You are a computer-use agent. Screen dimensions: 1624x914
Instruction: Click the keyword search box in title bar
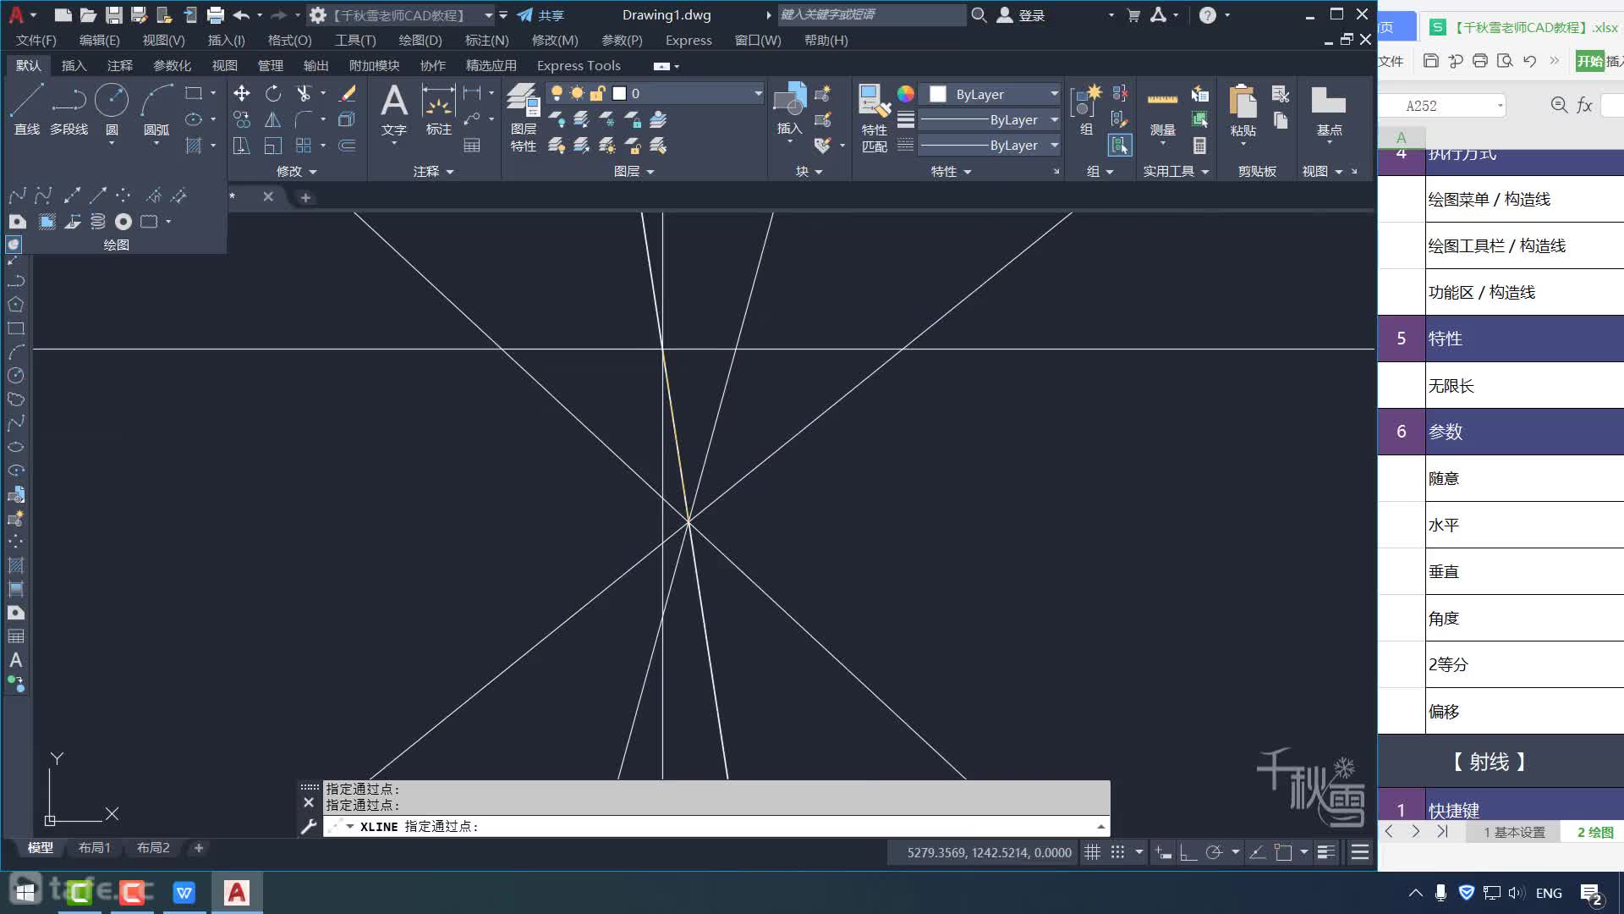[871, 14]
